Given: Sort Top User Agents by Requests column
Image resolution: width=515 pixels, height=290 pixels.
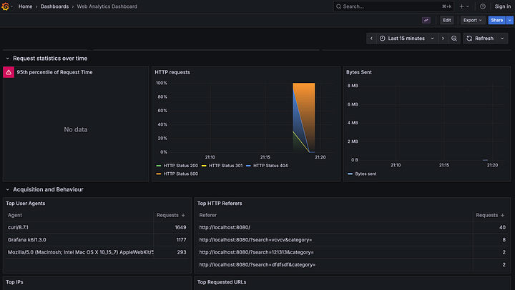Looking at the screenshot, I should click(171, 215).
